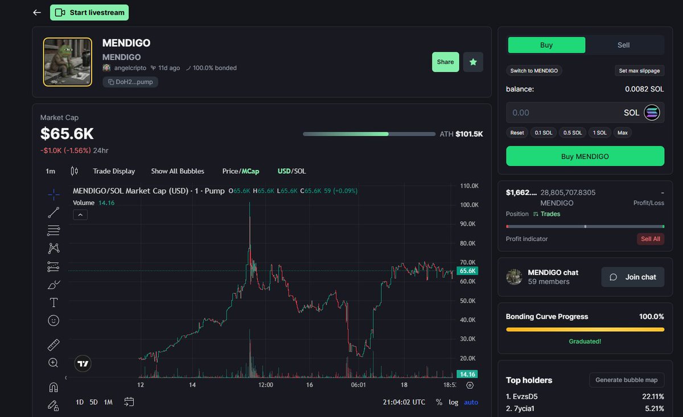Click the Solana currency icon
Viewport: 683px width, 417px height.
652,112
